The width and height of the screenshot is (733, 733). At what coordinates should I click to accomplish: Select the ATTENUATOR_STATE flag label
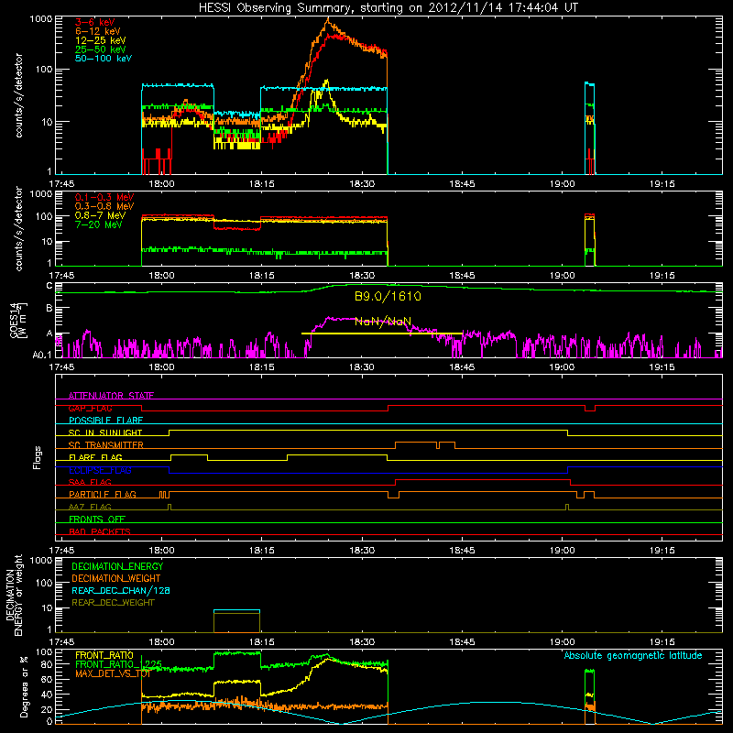point(111,396)
